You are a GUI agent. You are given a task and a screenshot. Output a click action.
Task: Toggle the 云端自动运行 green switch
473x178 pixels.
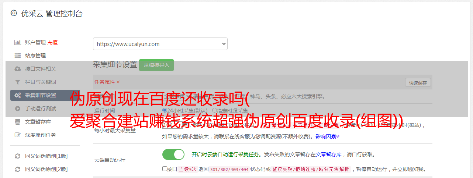(173, 154)
